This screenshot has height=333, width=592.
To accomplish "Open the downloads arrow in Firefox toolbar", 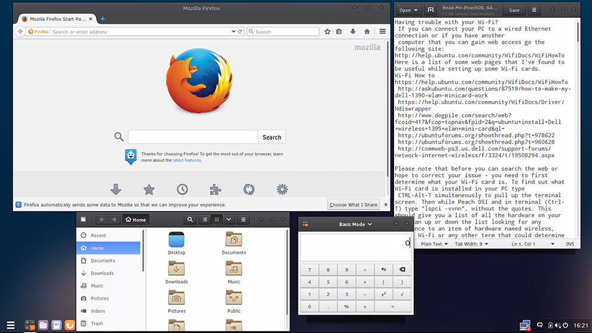I will tap(353, 32).
